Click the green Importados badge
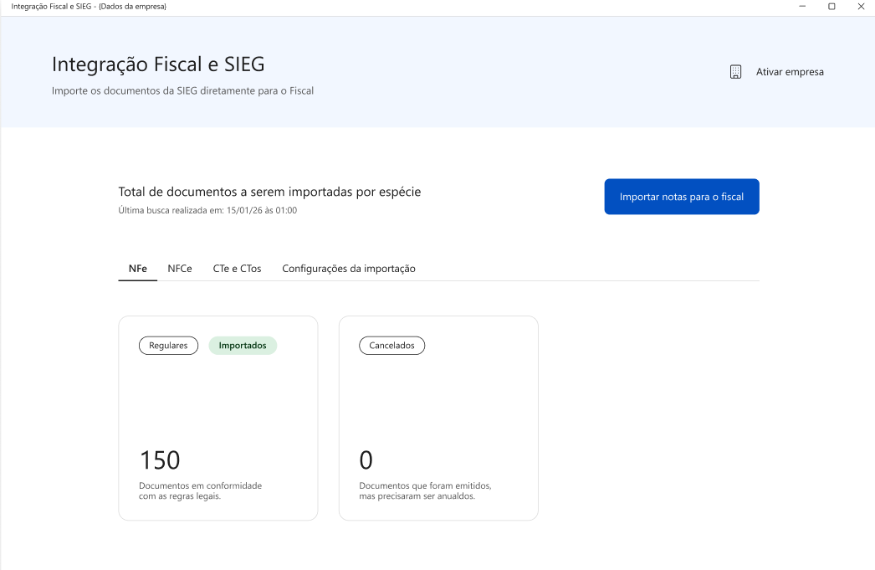The height and width of the screenshot is (570, 875). pos(243,346)
